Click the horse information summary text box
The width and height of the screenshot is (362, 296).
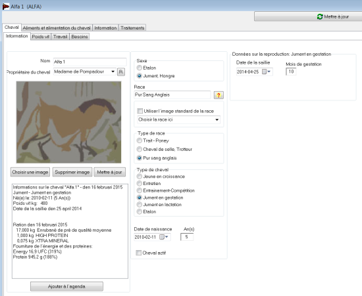coord(70,231)
